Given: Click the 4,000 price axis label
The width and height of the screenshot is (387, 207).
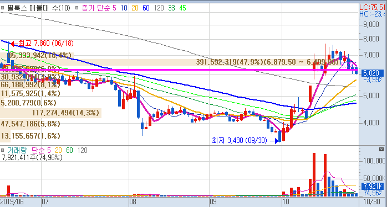Looking at the screenshot, I should click(371, 123).
